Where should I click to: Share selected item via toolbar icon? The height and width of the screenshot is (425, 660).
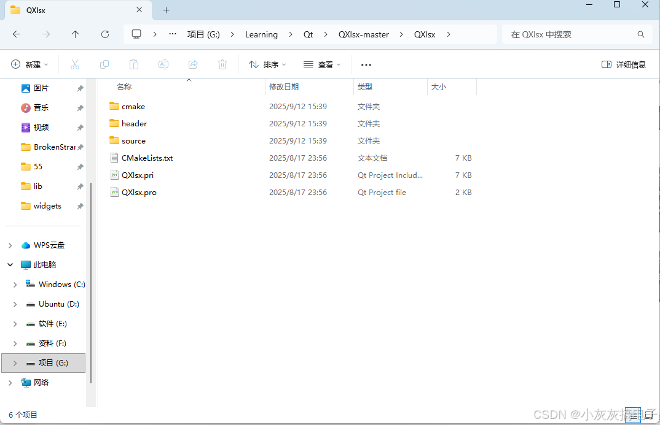click(x=193, y=64)
